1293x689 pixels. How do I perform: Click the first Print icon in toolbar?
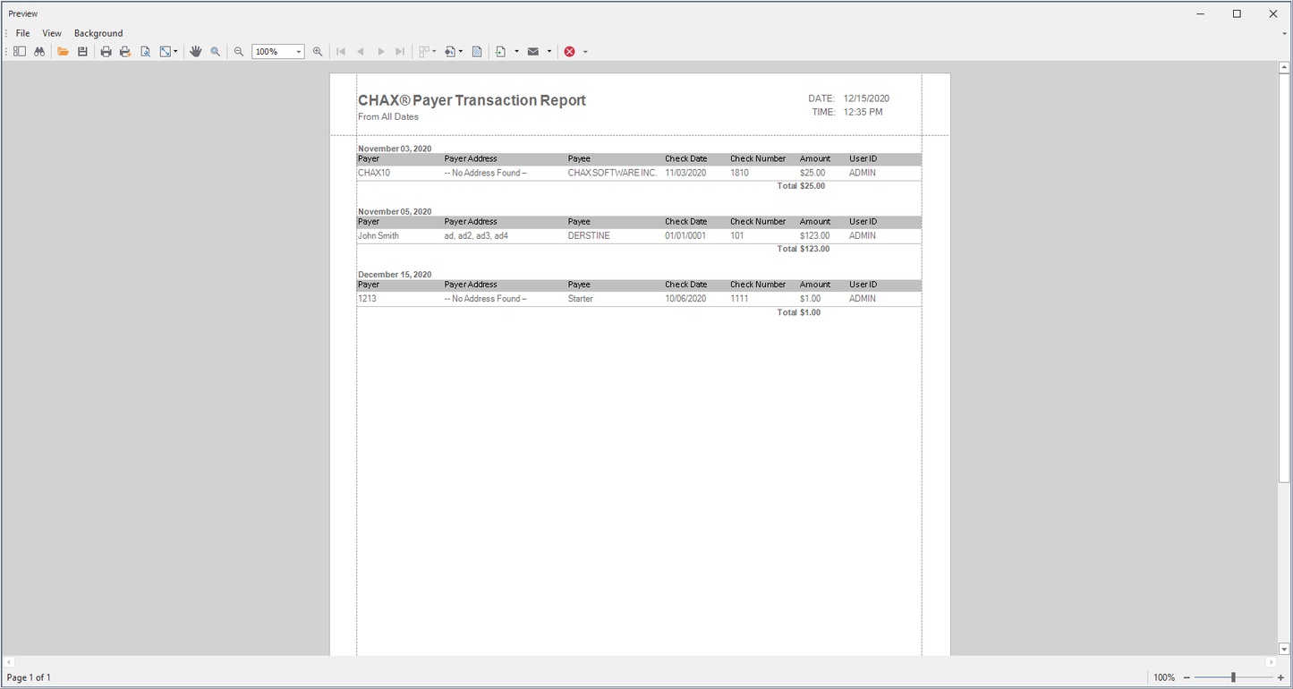pyautogui.click(x=106, y=52)
